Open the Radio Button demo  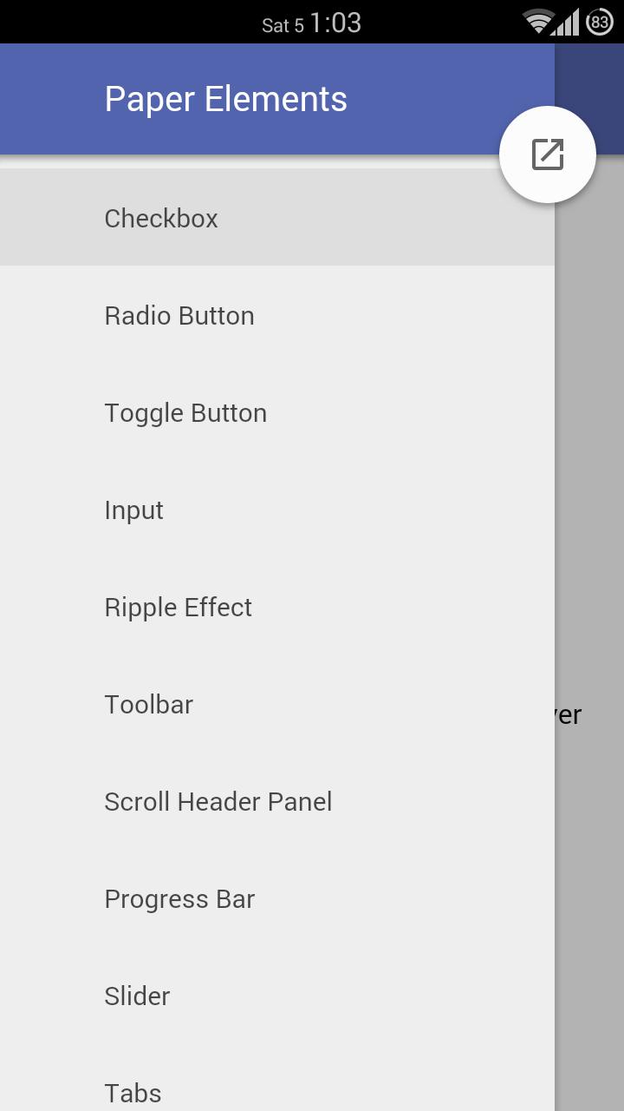pos(179,315)
